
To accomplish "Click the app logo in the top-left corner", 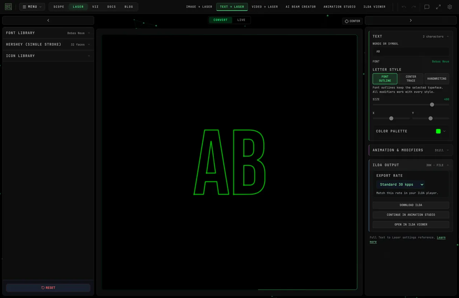I will [8, 7].
